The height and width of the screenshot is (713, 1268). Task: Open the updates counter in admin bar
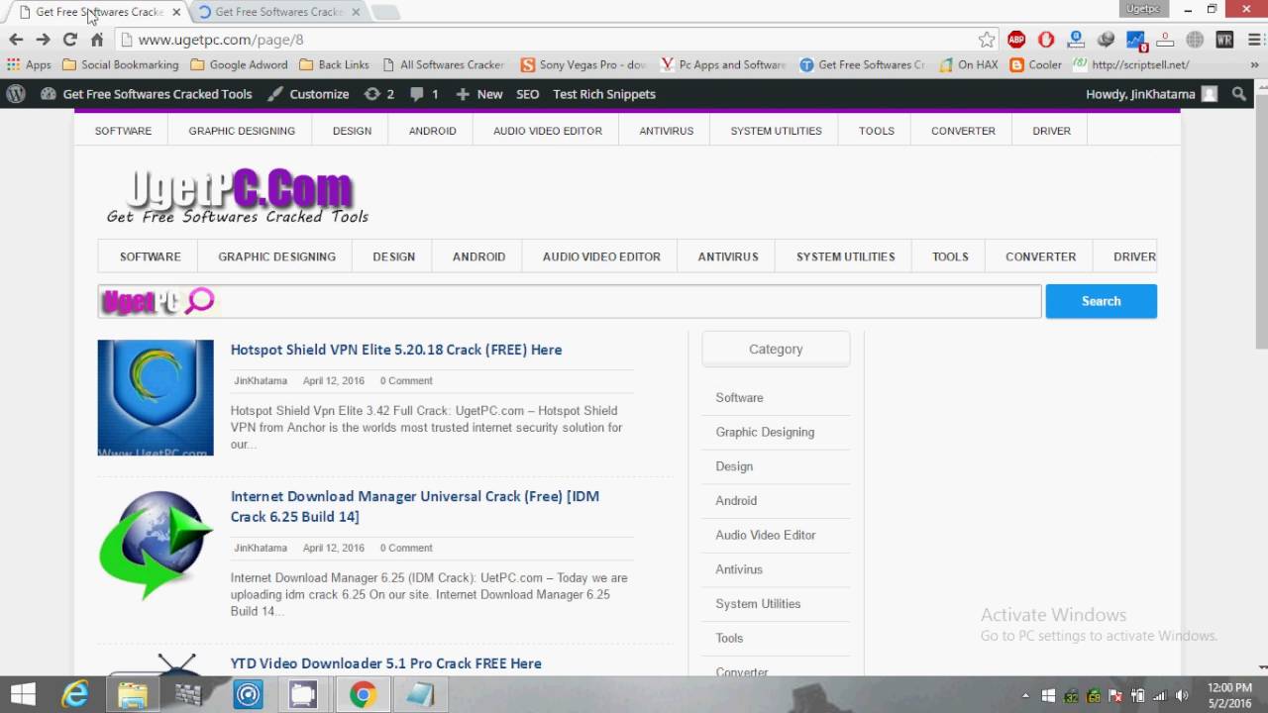pyautogui.click(x=378, y=94)
